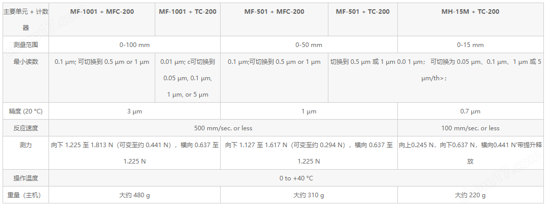The image size is (548, 208).
Task: Click the 500 mm/sec. or less cell
Action: click(223, 128)
